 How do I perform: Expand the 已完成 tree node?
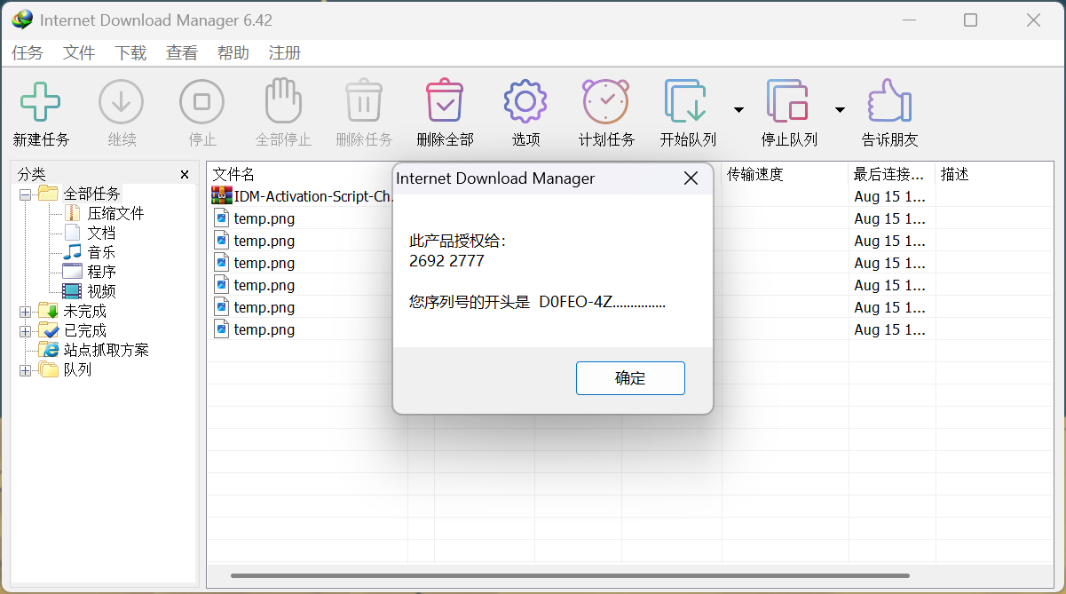click(25, 331)
